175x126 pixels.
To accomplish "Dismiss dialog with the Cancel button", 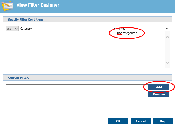I will pyautogui.click(x=141, y=121).
